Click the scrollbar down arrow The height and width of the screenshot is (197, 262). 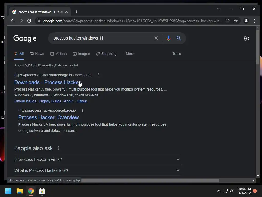tap(258, 176)
